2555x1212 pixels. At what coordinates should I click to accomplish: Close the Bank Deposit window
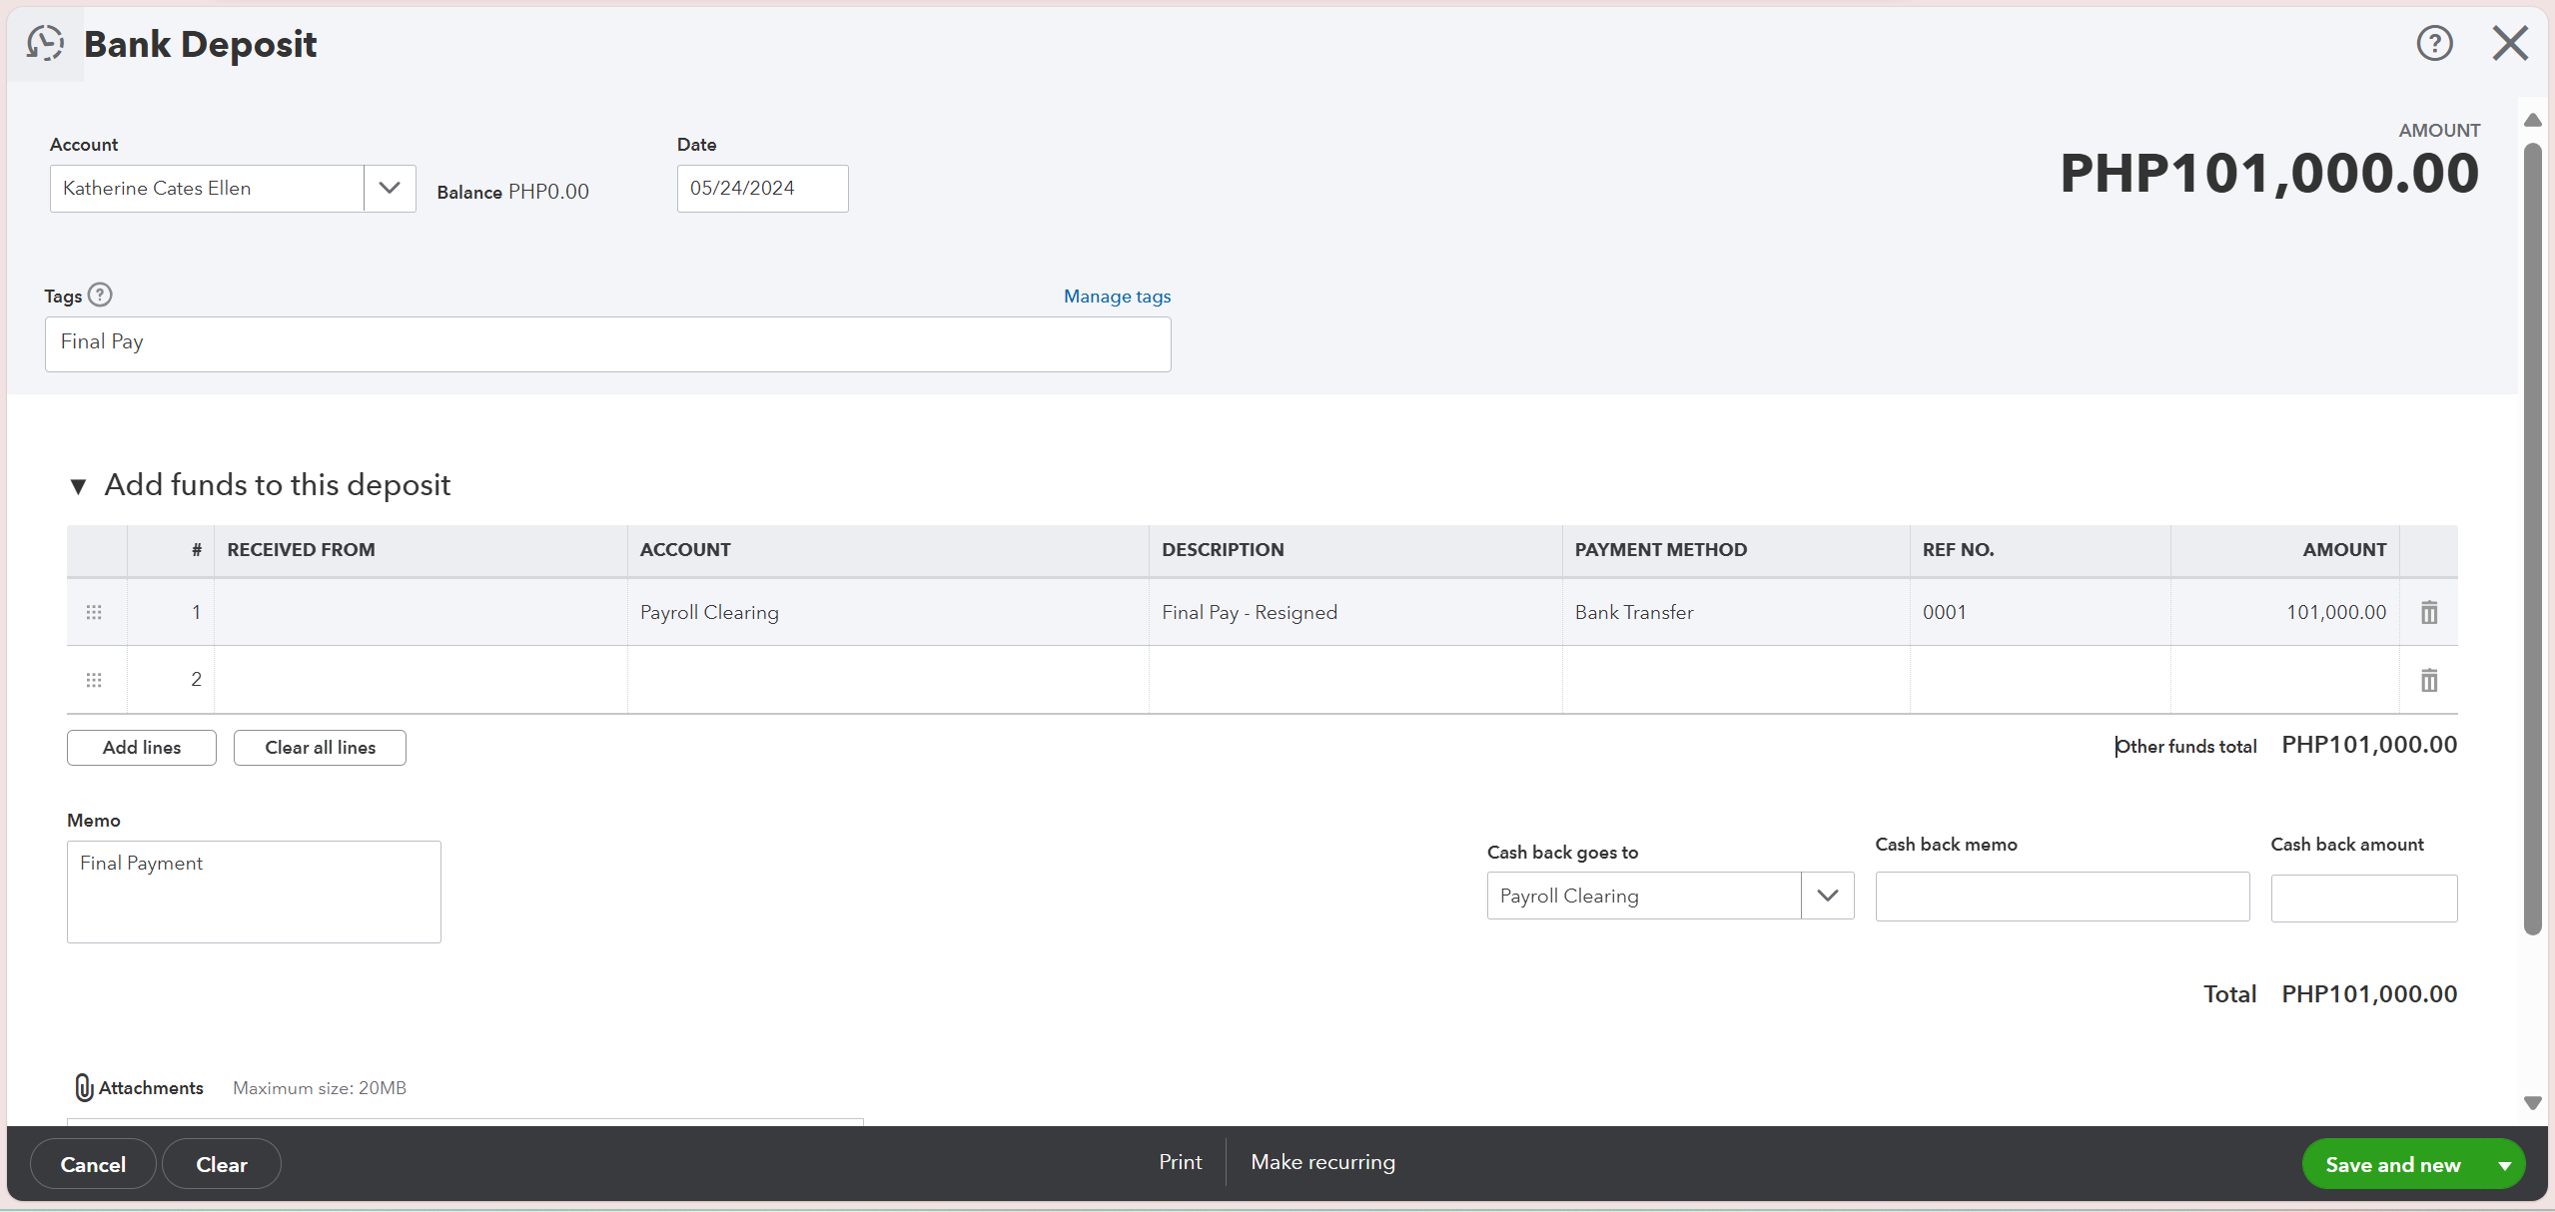click(x=2509, y=44)
